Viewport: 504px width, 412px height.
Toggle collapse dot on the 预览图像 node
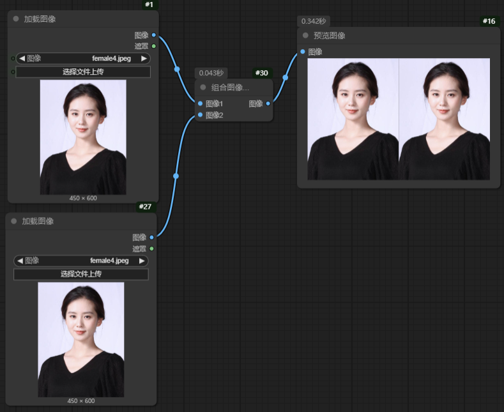point(305,36)
